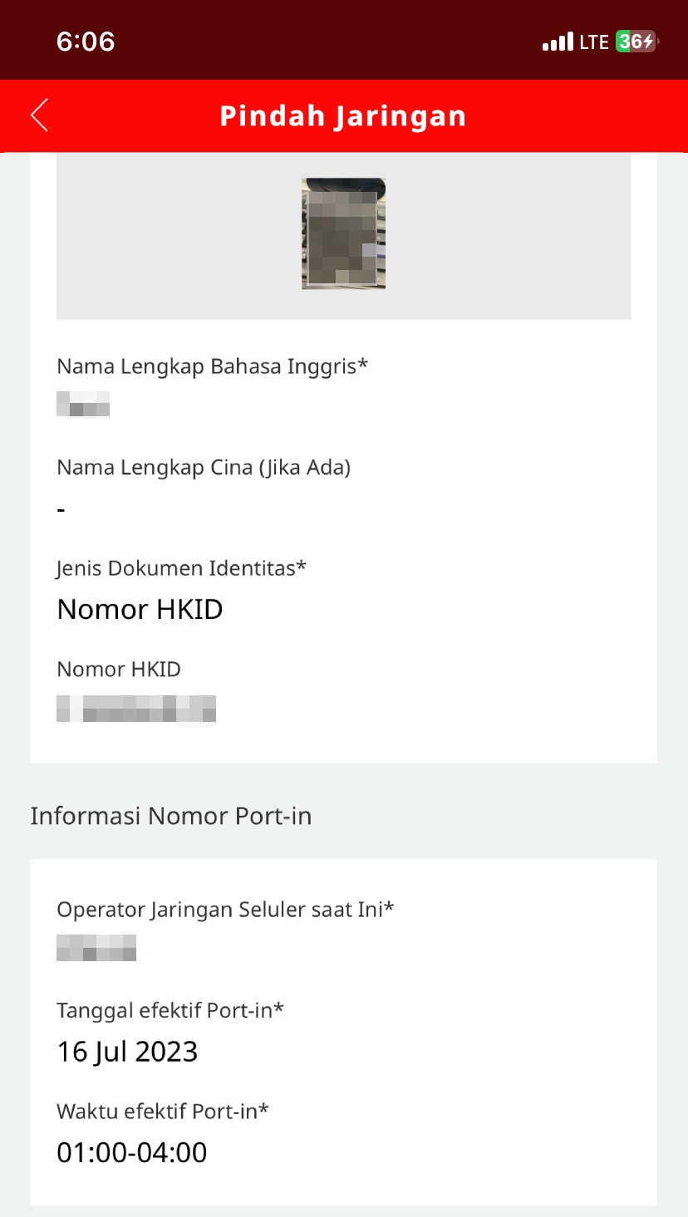The image size is (688, 1217).
Task: Tap the cellular signal strength icon
Action: pyautogui.click(x=558, y=42)
